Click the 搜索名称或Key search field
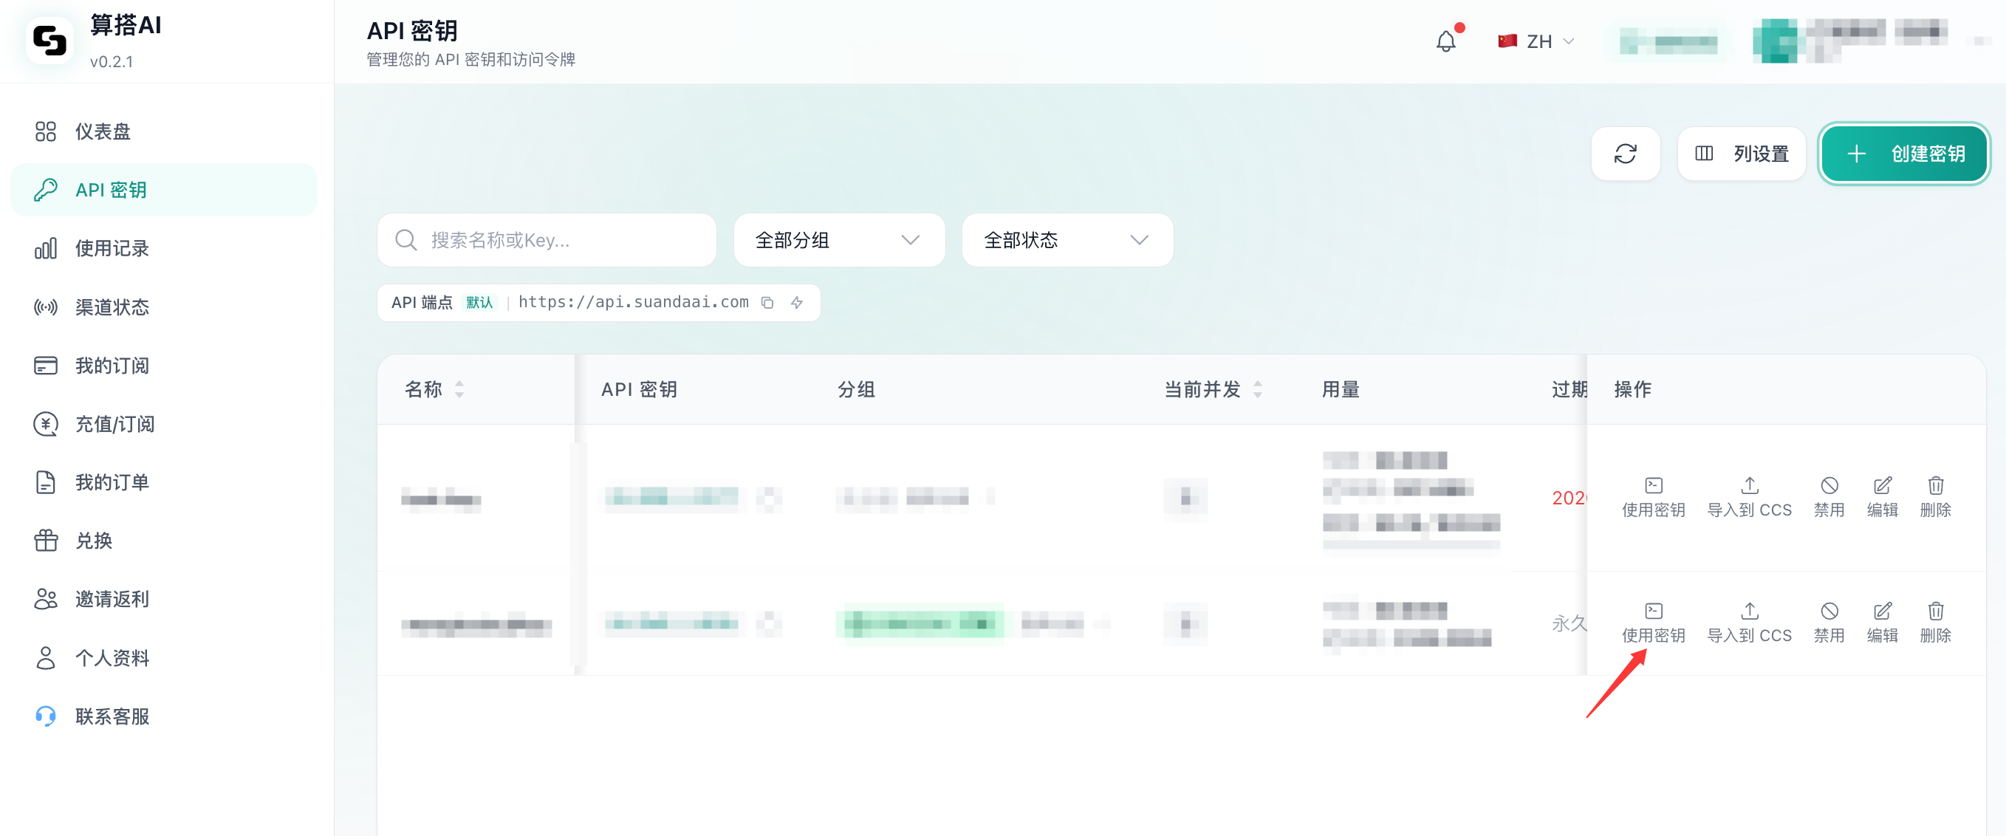The image size is (2006, 836). click(547, 240)
